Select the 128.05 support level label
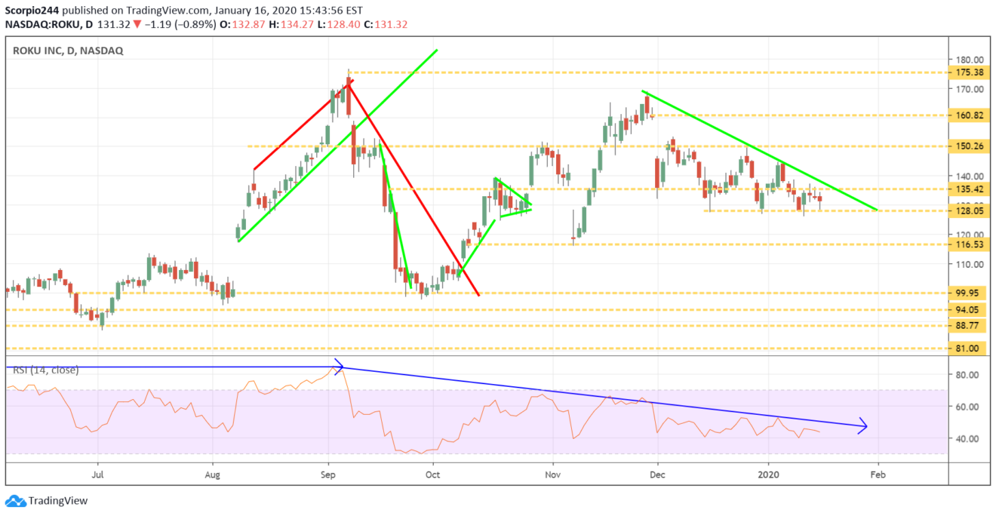This screenshot has height=516, width=996. 968,211
